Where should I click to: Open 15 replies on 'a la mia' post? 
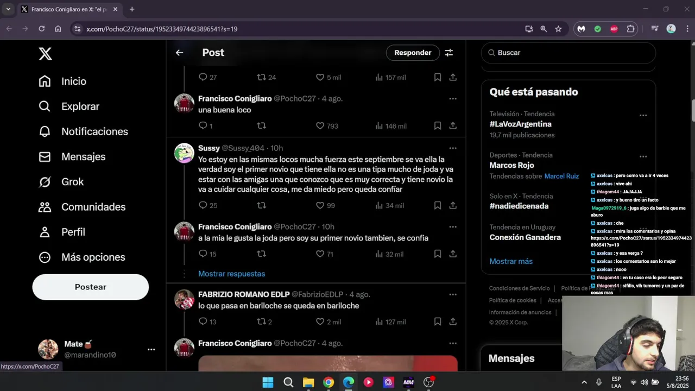[x=207, y=254]
